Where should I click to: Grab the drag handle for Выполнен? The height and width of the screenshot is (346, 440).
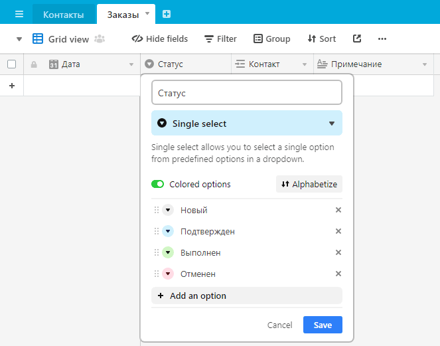click(157, 252)
